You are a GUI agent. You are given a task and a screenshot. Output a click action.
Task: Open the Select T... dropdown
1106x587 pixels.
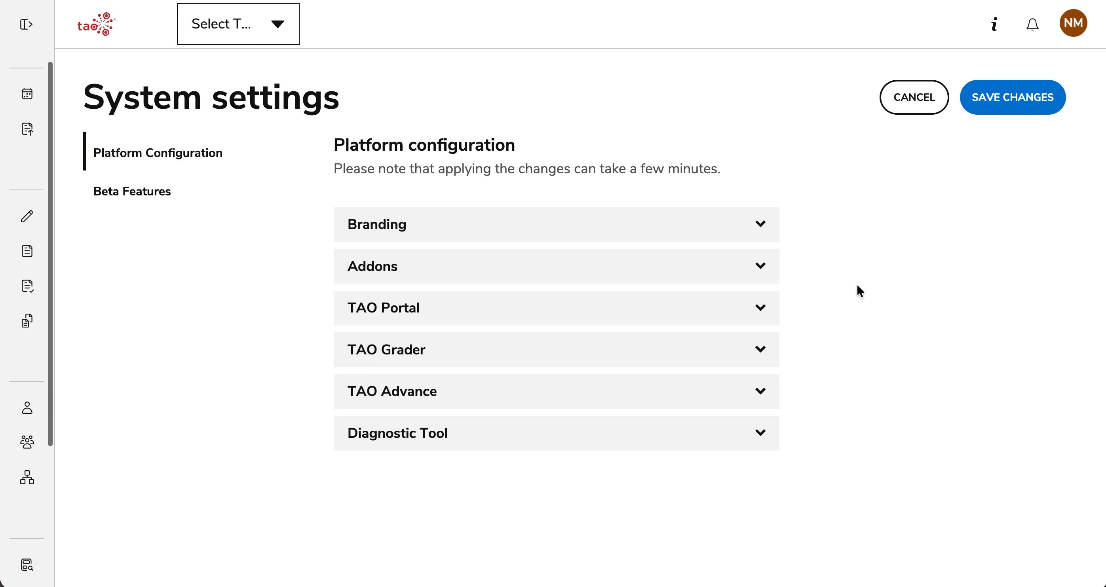pyautogui.click(x=238, y=24)
